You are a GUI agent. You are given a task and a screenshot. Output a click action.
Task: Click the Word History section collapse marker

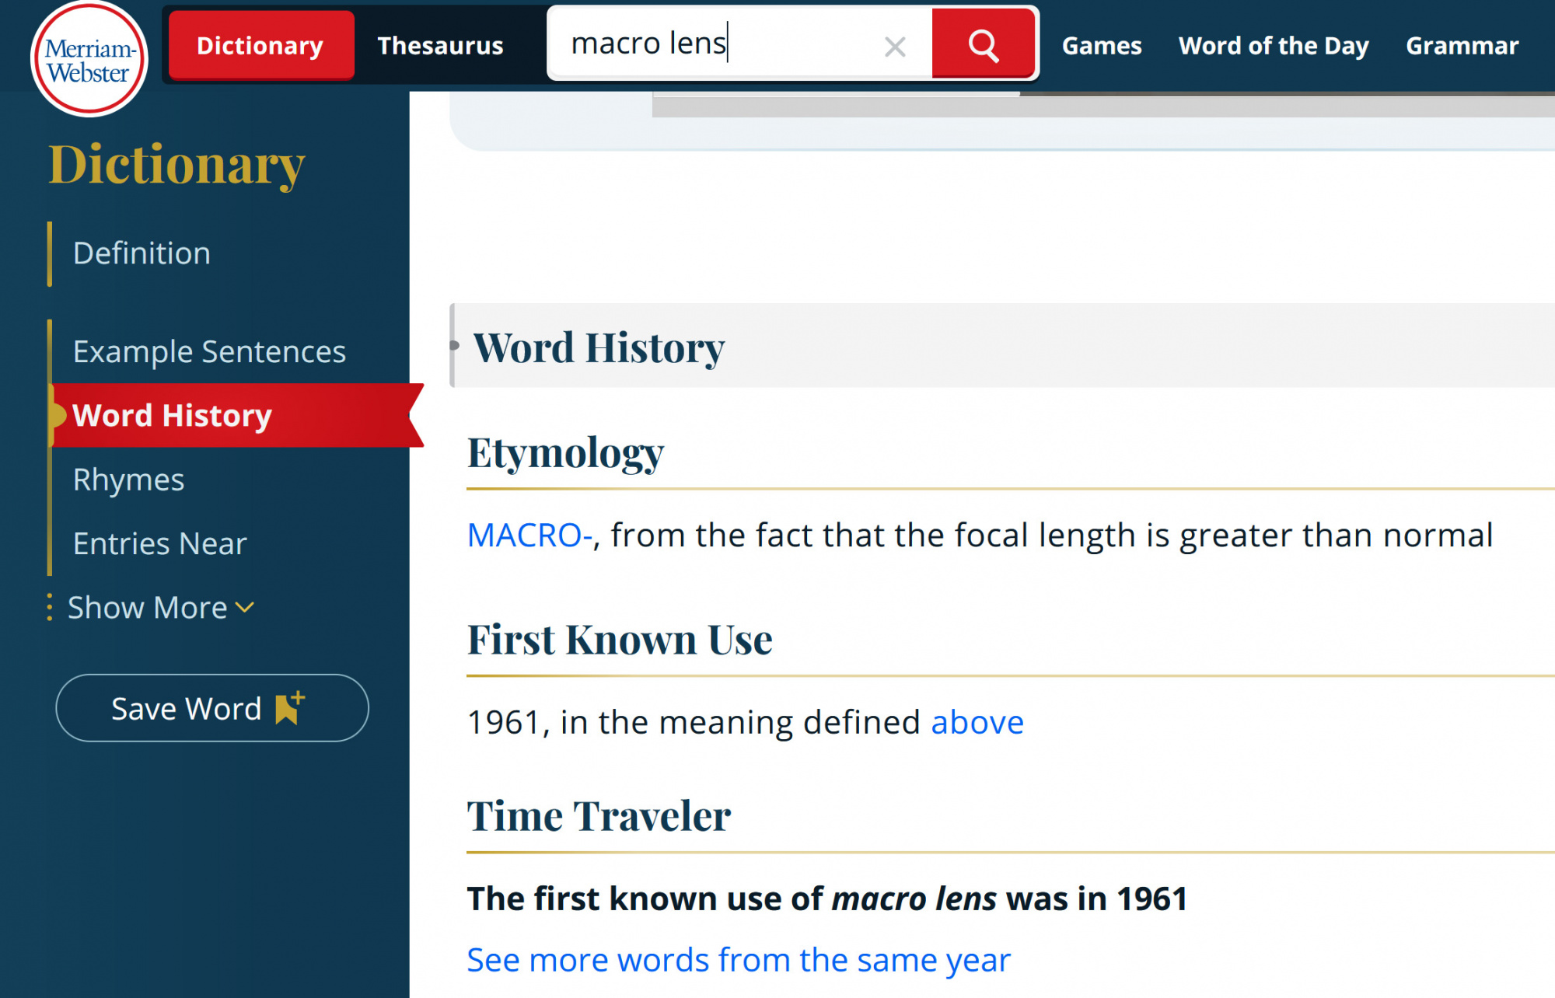tap(455, 345)
